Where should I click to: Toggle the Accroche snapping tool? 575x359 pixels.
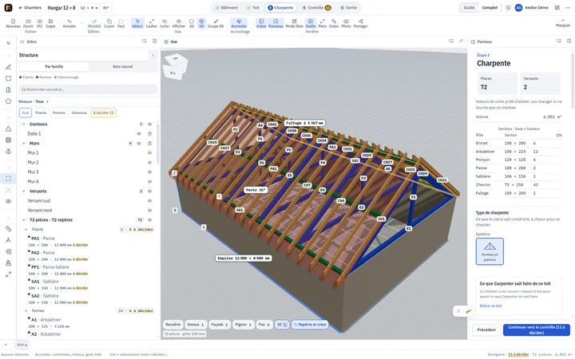pyautogui.click(x=239, y=23)
